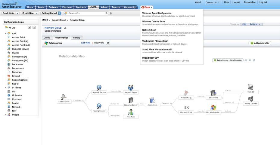Open the Create New dropdown
This screenshot has height=145, width=280.
point(30,13)
